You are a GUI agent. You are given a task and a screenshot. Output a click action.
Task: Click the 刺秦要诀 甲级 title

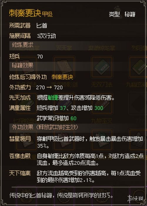[31, 13]
